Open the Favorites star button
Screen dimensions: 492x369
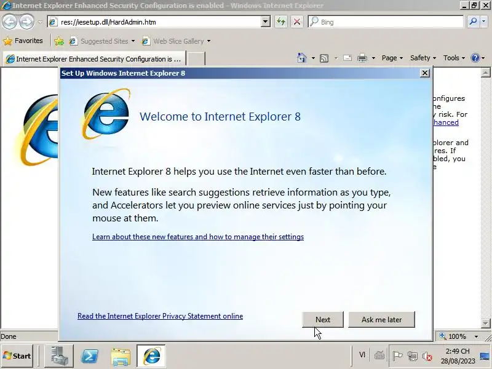[23, 41]
